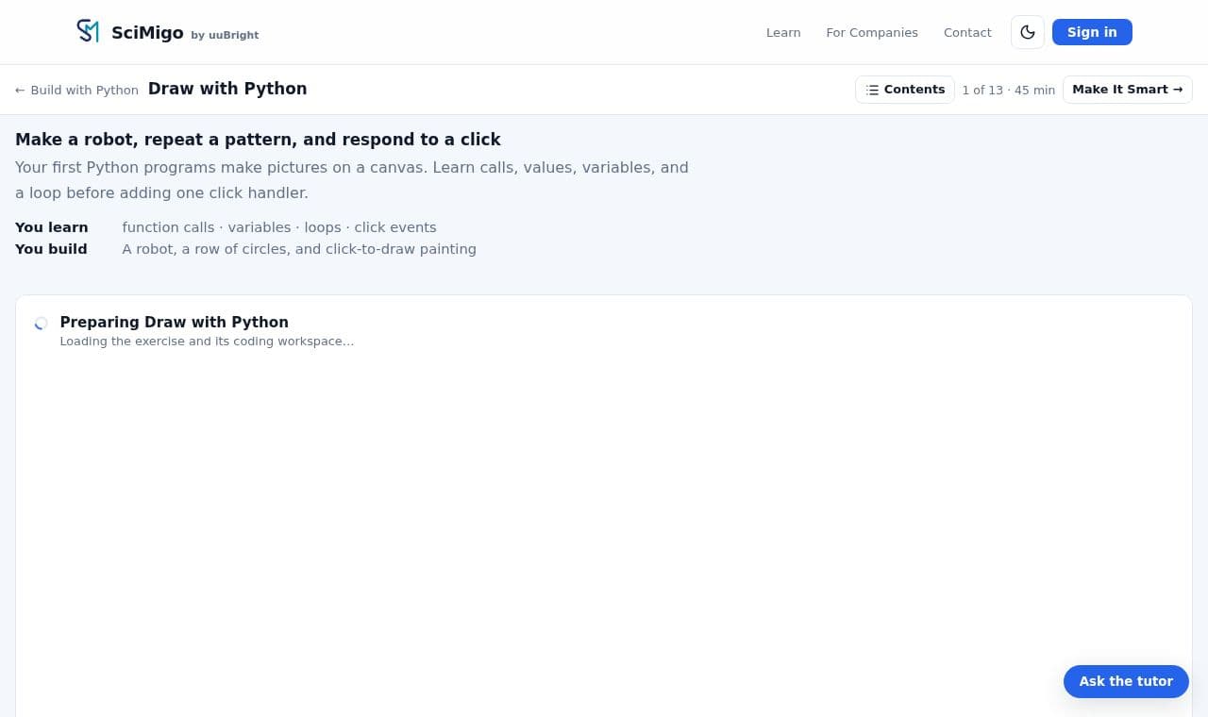Go back to Build with Python
Screen dimensions: 1208x717
click(76, 90)
